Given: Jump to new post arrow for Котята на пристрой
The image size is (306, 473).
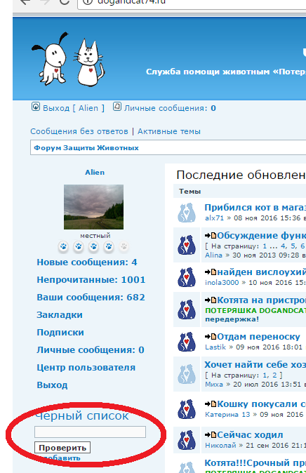Looking at the screenshot, I should [211, 300].
